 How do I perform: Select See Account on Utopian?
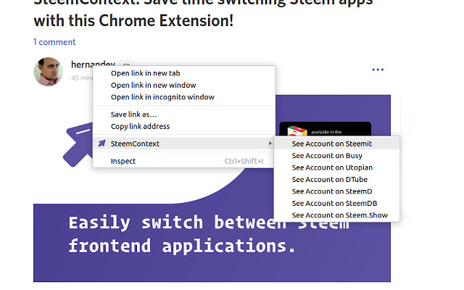click(x=336, y=167)
